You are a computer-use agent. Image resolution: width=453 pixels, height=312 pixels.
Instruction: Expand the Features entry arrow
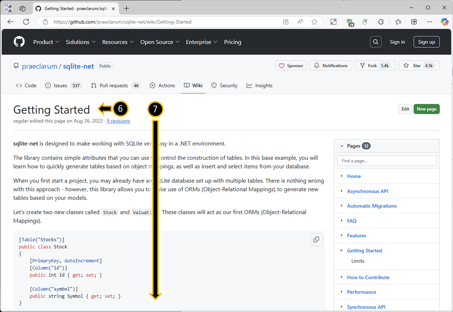click(x=342, y=235)
